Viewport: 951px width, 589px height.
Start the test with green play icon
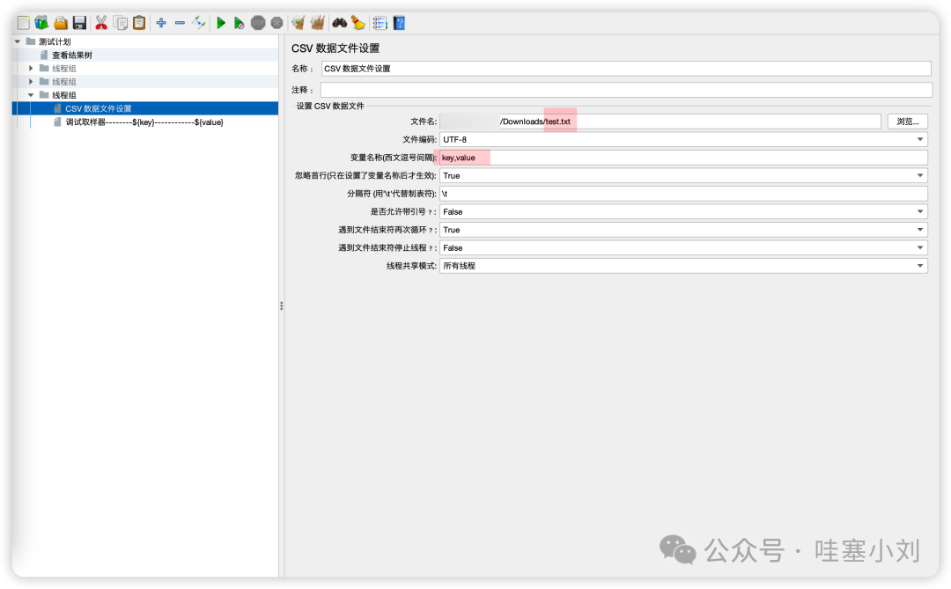coord(221,23)
